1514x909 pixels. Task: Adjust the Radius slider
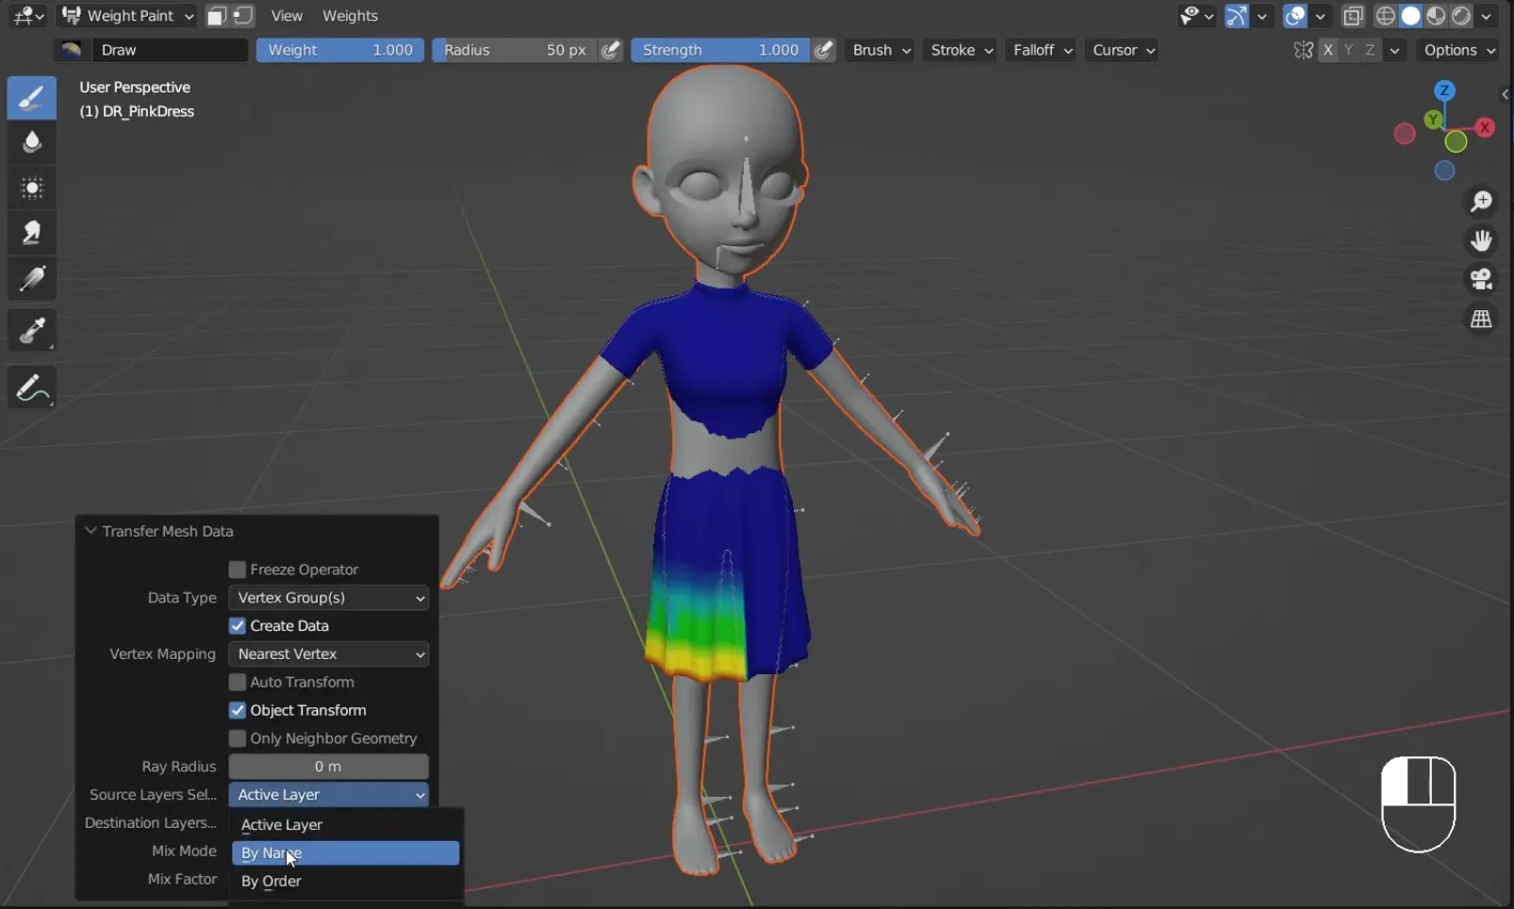pos(515,50)
